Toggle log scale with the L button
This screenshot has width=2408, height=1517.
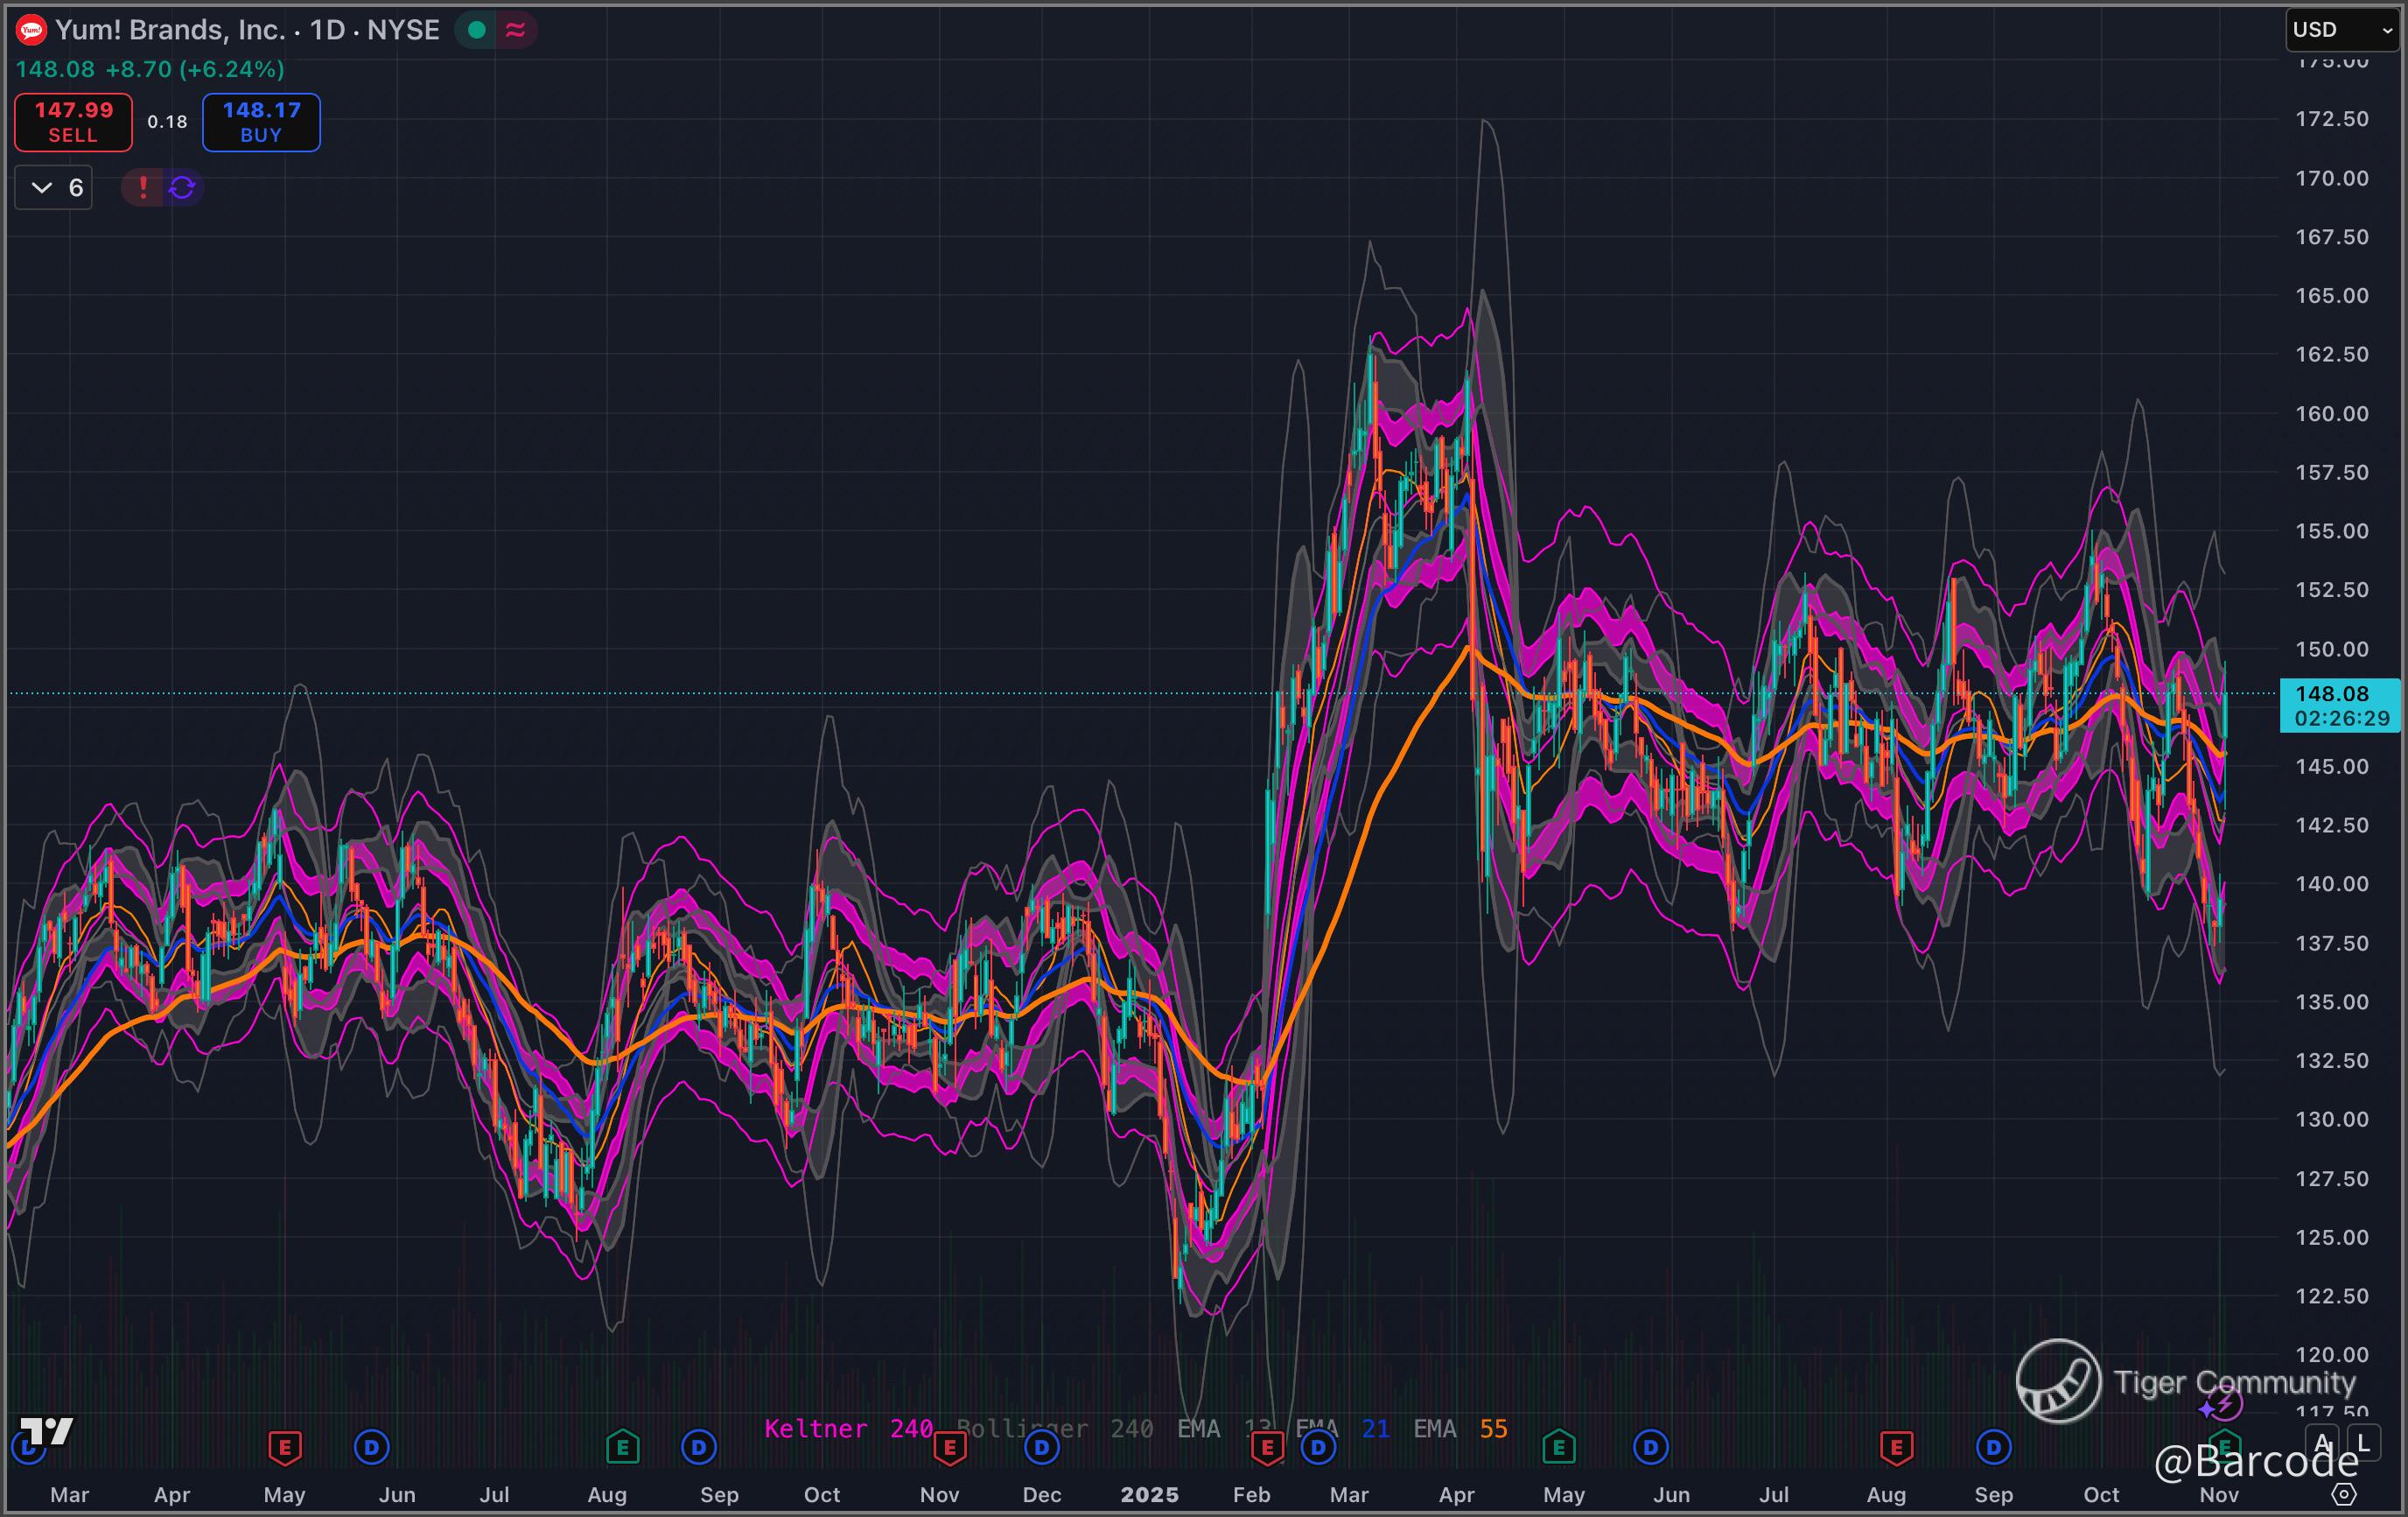coord(2363,1443)
